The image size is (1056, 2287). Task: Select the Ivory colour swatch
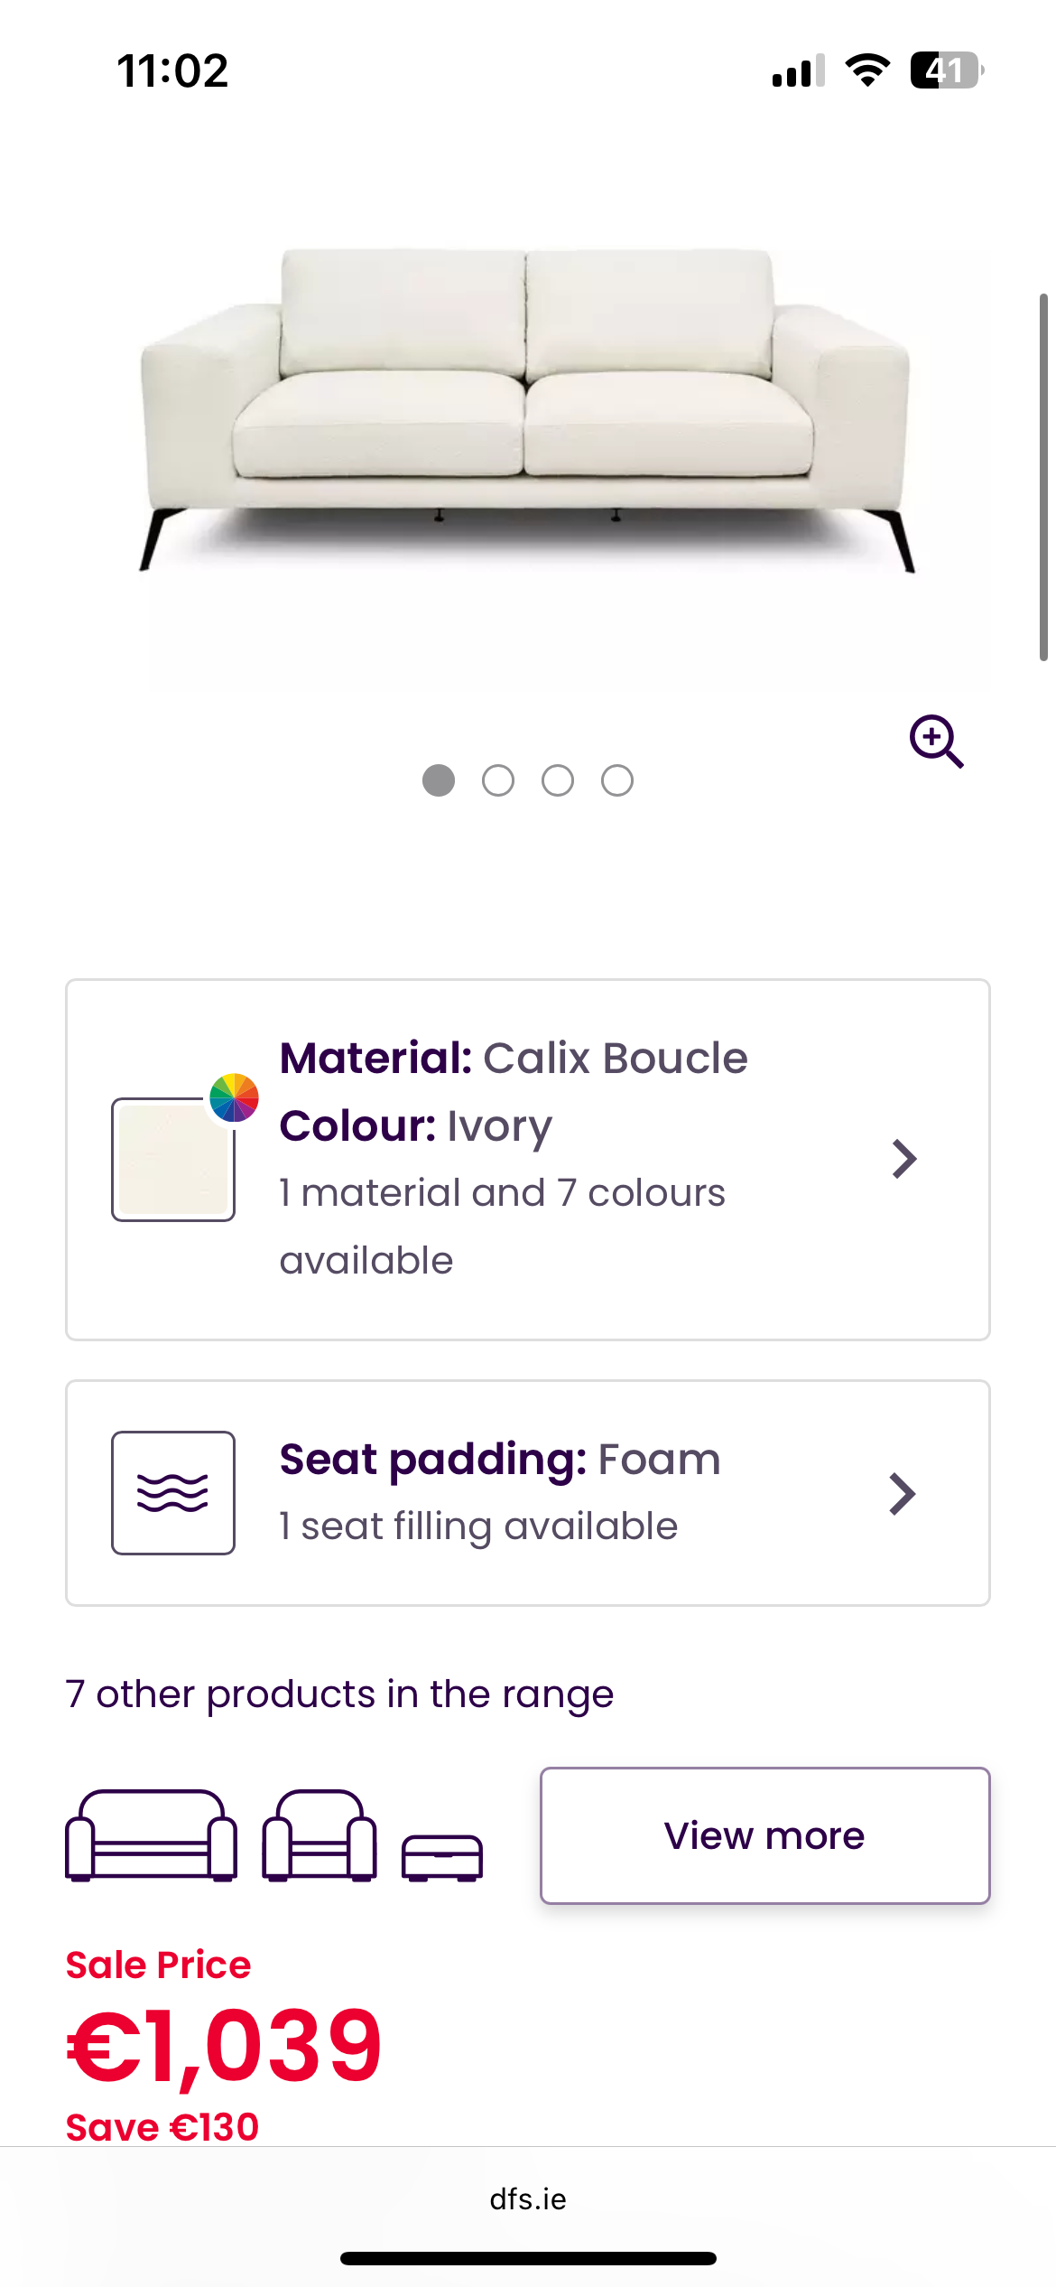point(172,1161)
